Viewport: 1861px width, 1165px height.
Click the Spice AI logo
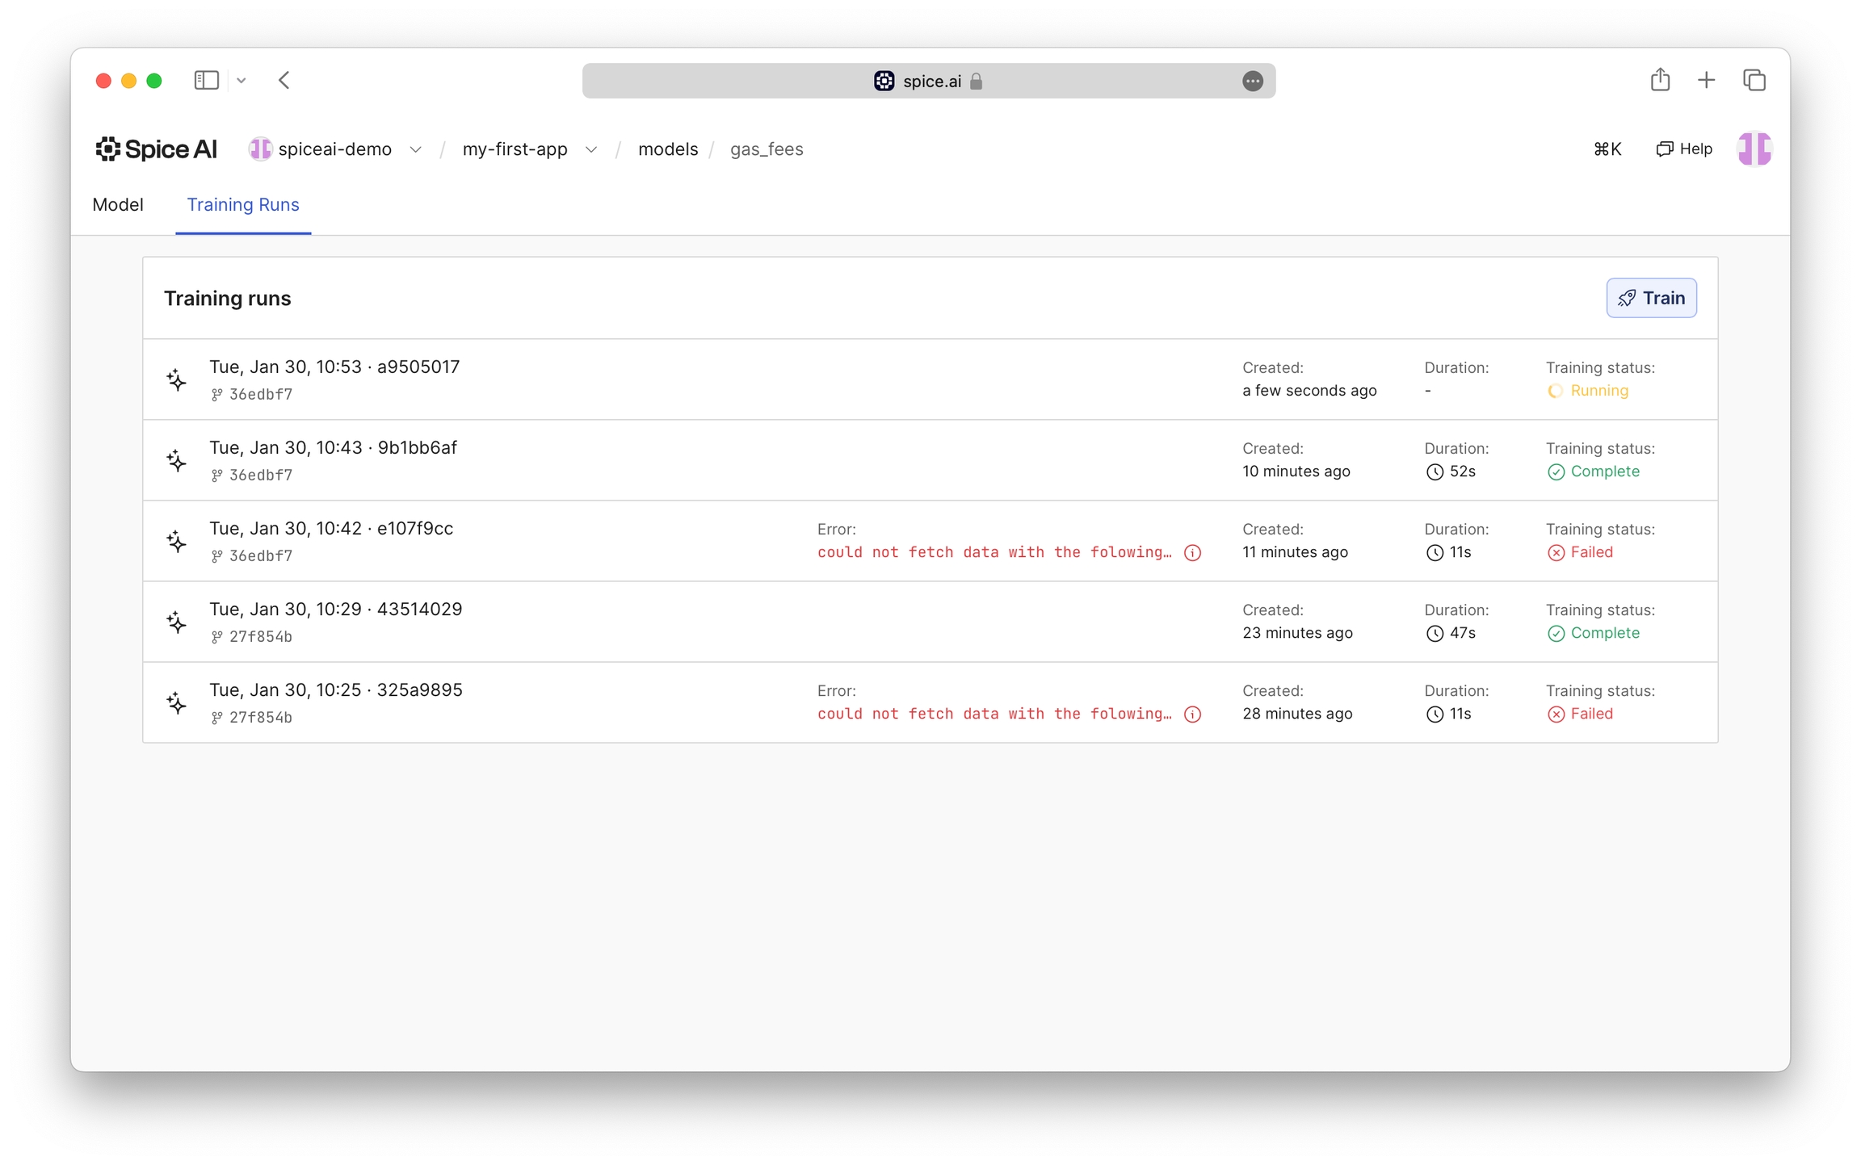tap(156, 149)
